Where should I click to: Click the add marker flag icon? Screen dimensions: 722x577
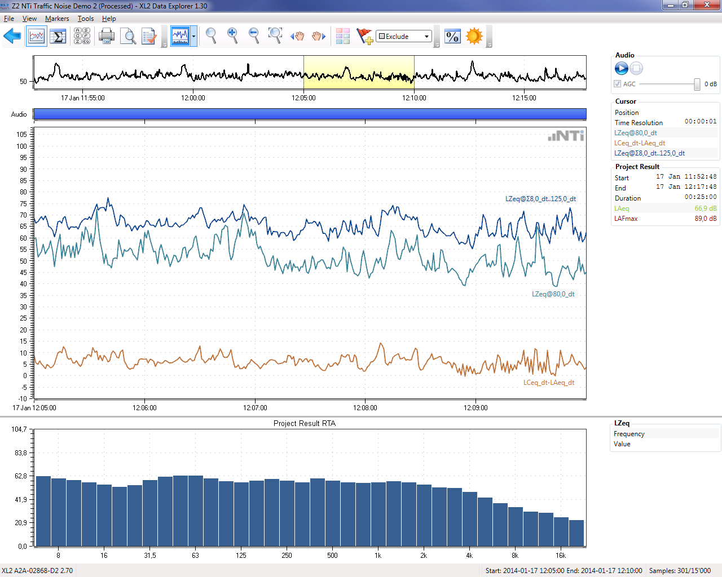(x=364, y=37)
